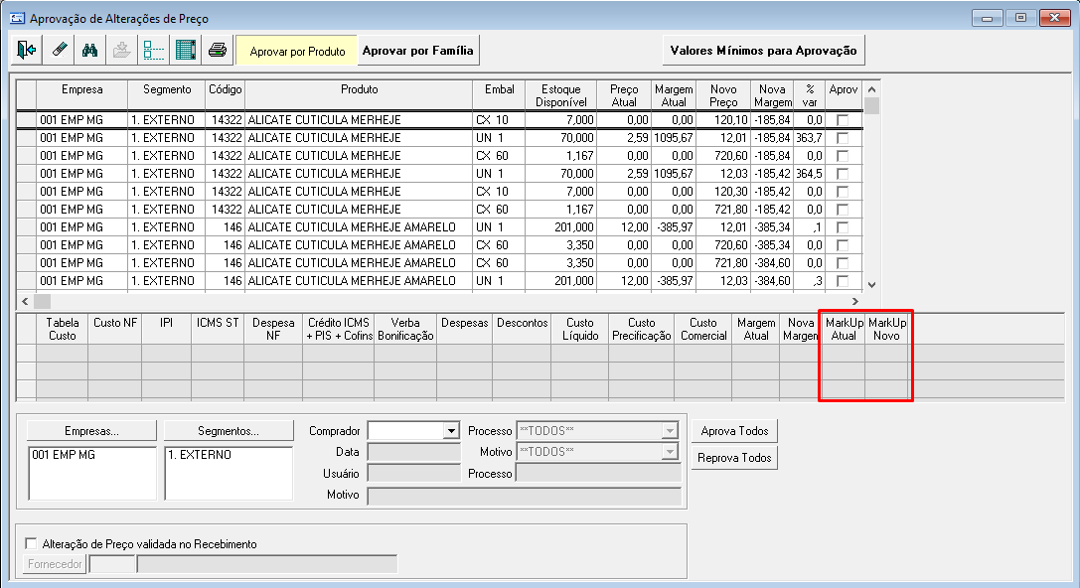This screenshot has width=1080, height=588.
Task: Click Novo Preço cell 120,10
Action: (723, 120)
